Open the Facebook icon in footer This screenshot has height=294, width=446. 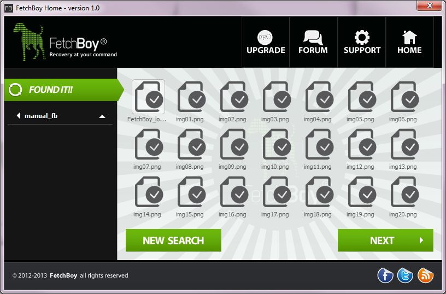coord(385,275)
